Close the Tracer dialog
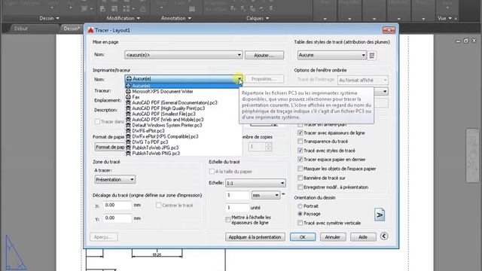 [389, 30]
